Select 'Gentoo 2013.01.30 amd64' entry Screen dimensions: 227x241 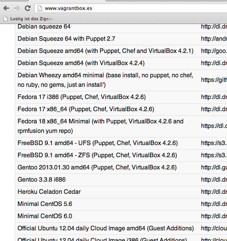tap(97, 167)
